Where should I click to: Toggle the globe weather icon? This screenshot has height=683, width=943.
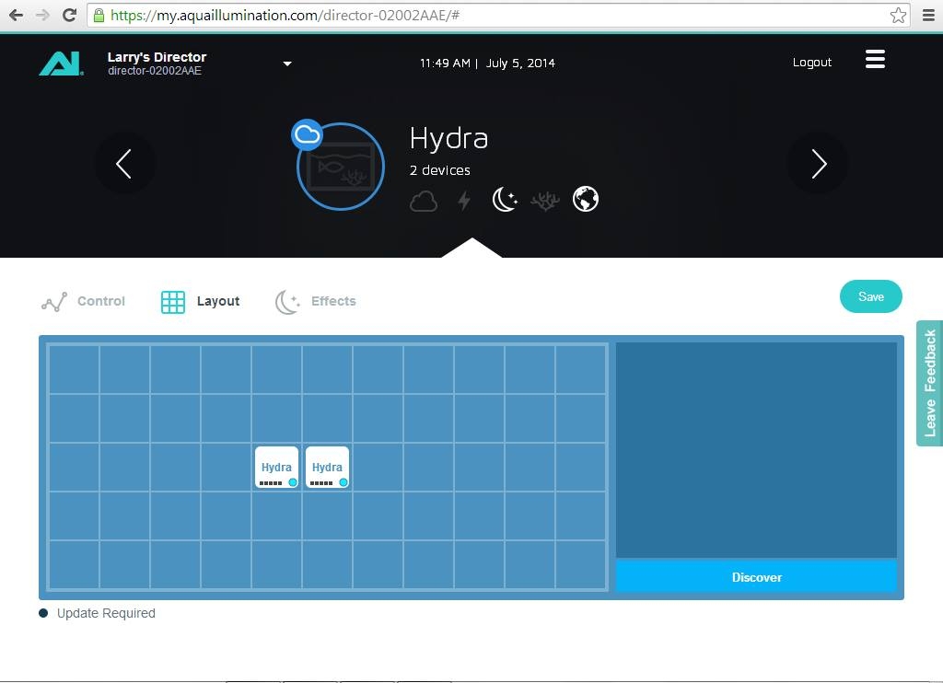click(585, 199)
